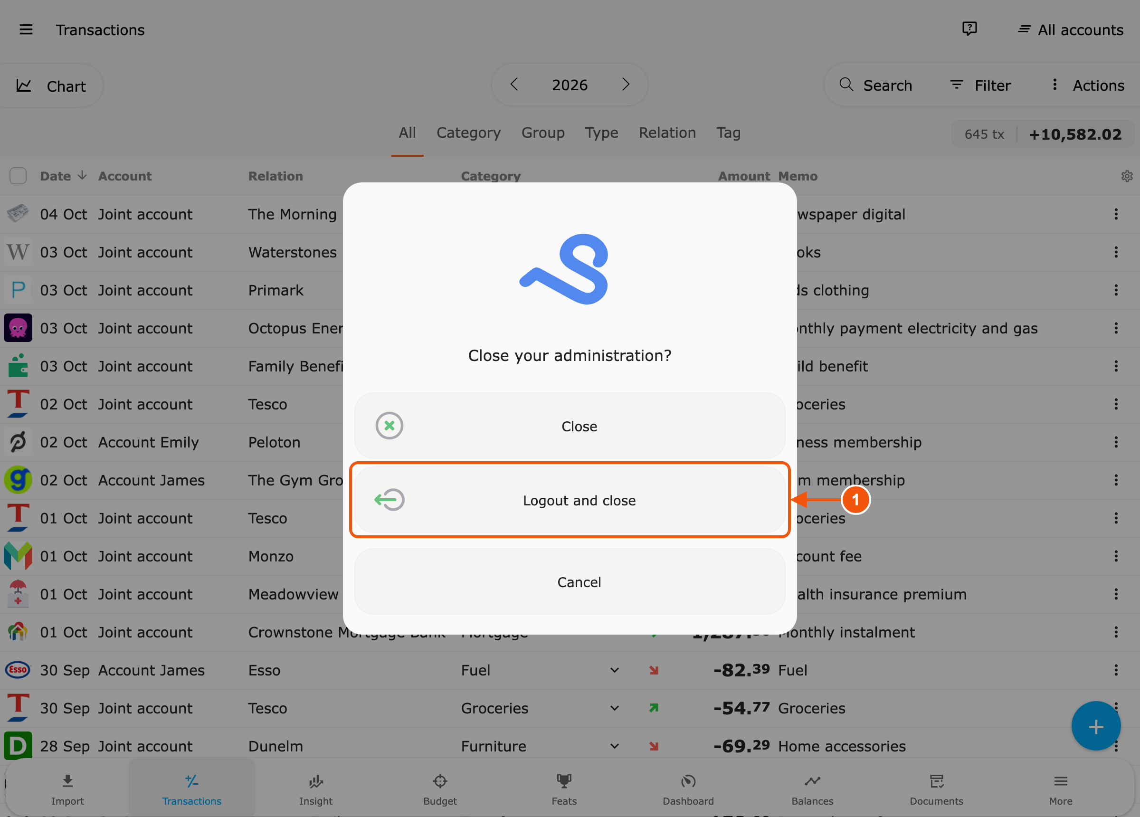1140x817 pixels.
Task: Click 'Account Emily' on Peloton row
Action: [148, 442]
